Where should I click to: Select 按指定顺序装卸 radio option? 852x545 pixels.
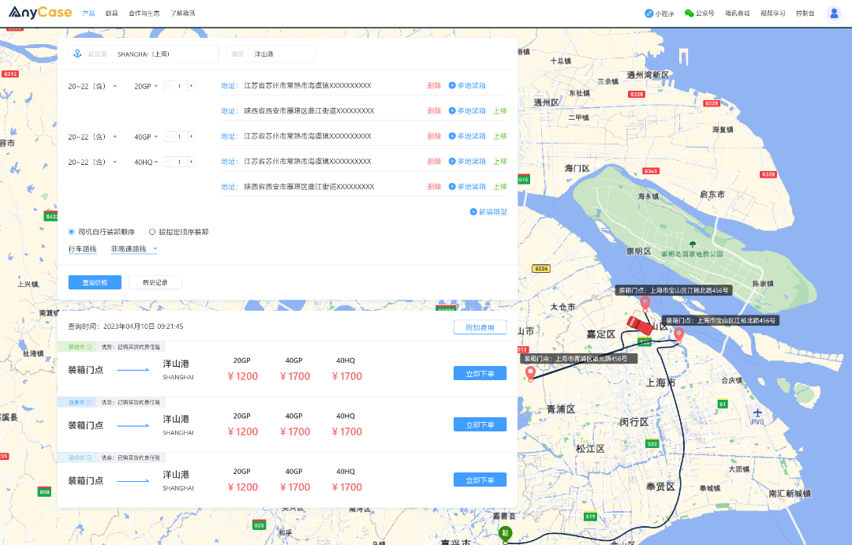click(152, 232)
